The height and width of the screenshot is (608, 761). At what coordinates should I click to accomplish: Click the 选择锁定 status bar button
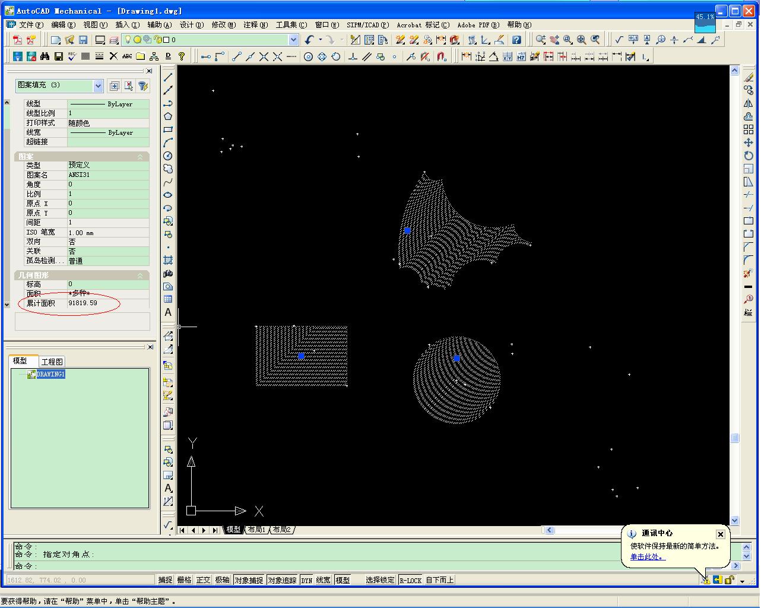point(380,580)
